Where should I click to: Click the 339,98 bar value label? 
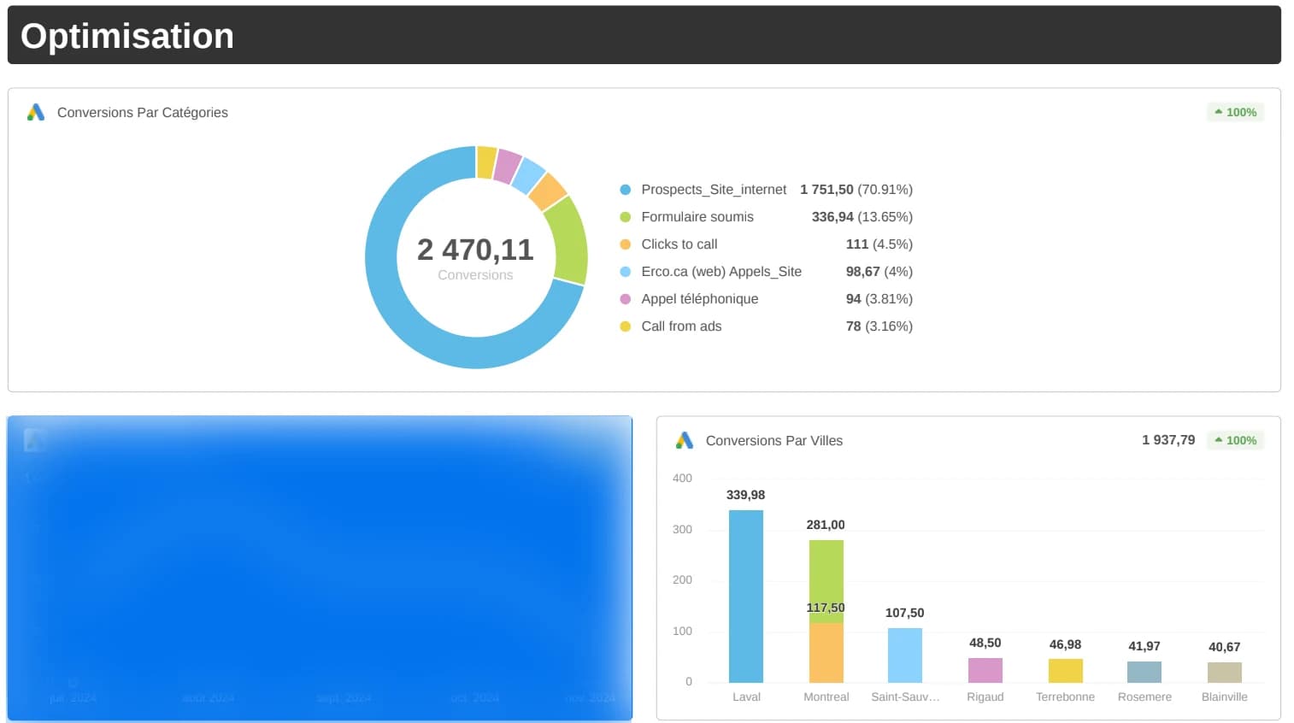point(746,495)
